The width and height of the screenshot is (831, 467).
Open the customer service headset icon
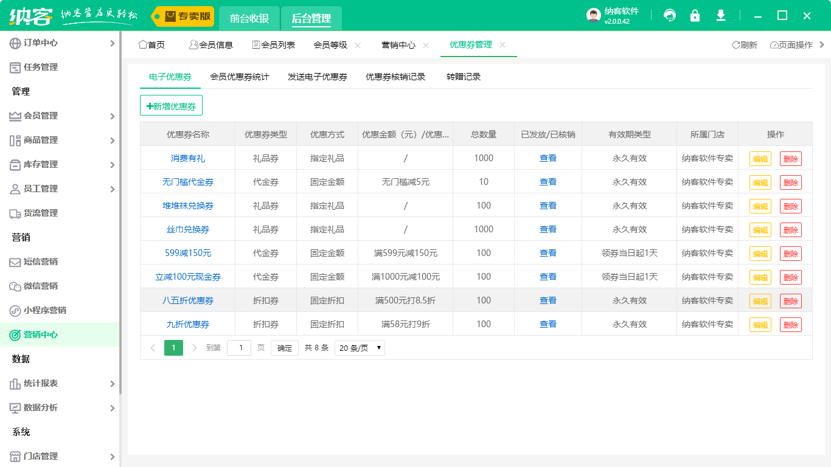(x=670, y=15)
